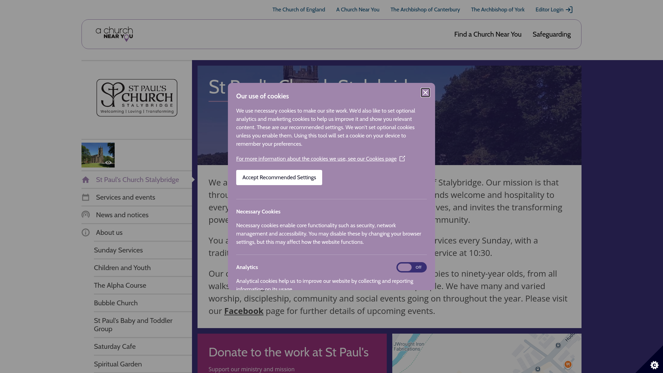Viewport: 663px width, 373px height.
Task: Click the restaurant marker on the map
Action: point(568,365)
